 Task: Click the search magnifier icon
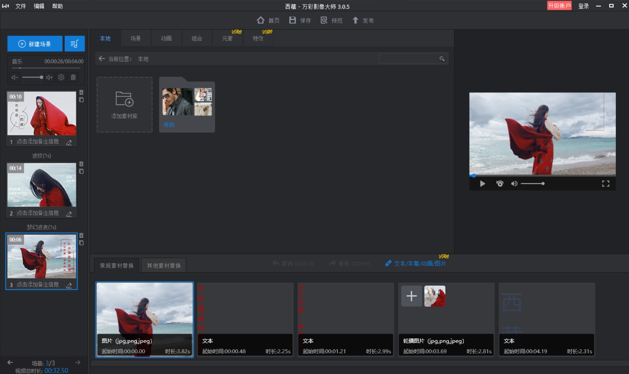point(442,59)
